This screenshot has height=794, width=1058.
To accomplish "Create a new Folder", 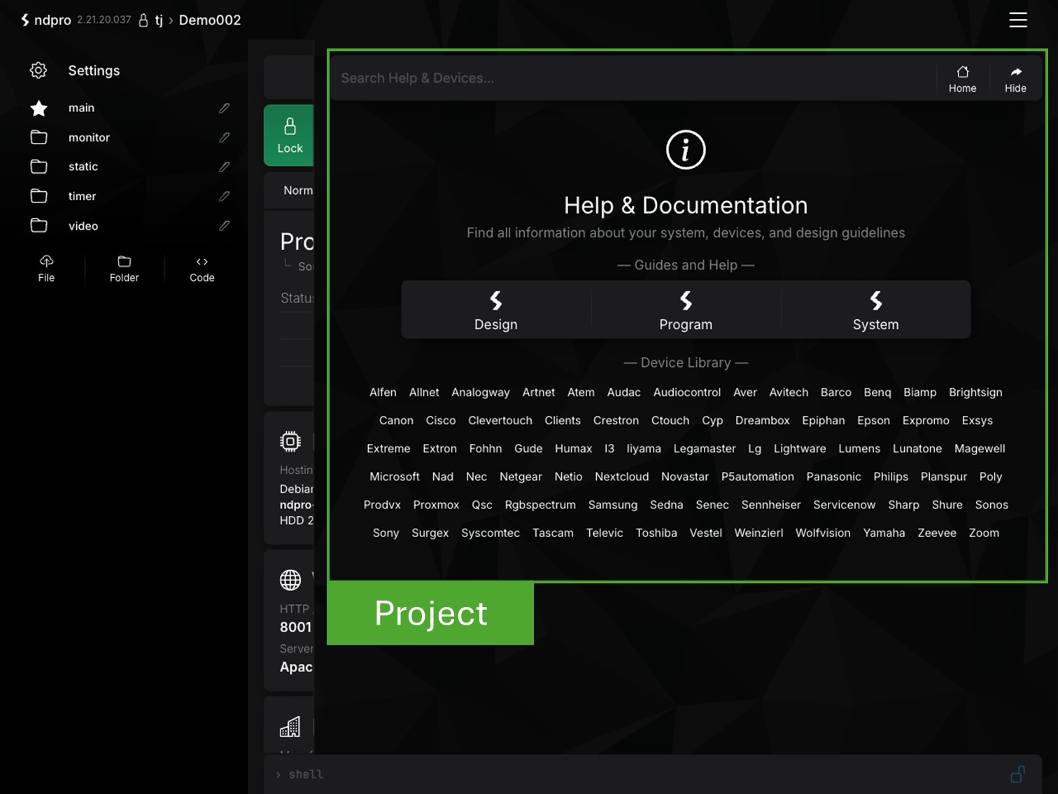I will coord(125,268).
